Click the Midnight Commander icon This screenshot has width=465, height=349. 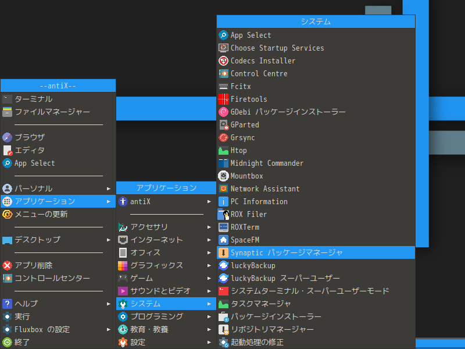point(223,163)
